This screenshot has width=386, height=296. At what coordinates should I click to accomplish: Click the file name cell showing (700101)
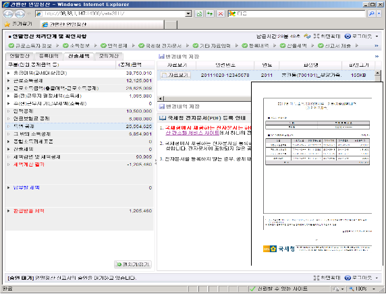[x=311, y=76]
